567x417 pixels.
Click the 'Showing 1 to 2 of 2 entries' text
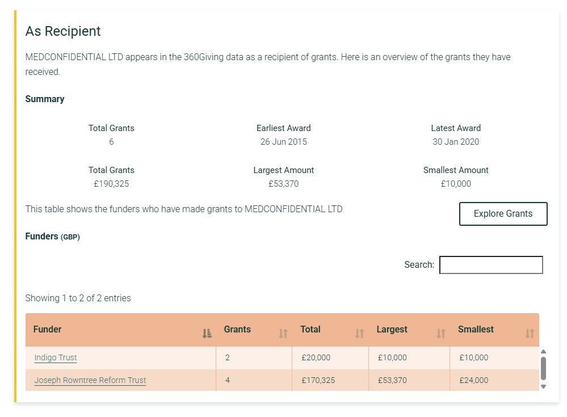pyautogui.click(x=78, y=298)
